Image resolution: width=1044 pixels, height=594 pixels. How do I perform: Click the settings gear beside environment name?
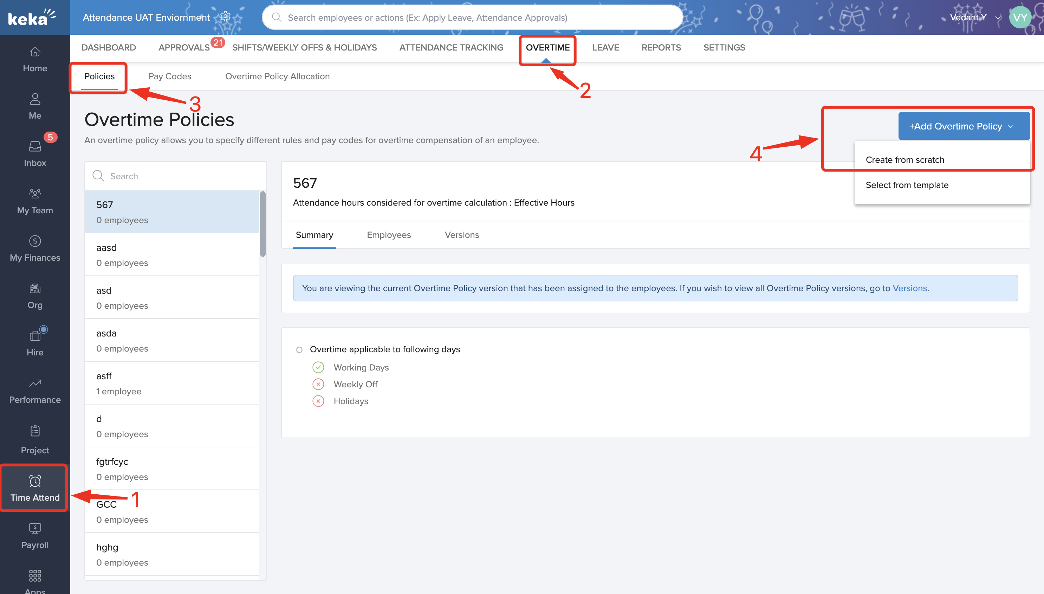[225, 17]
